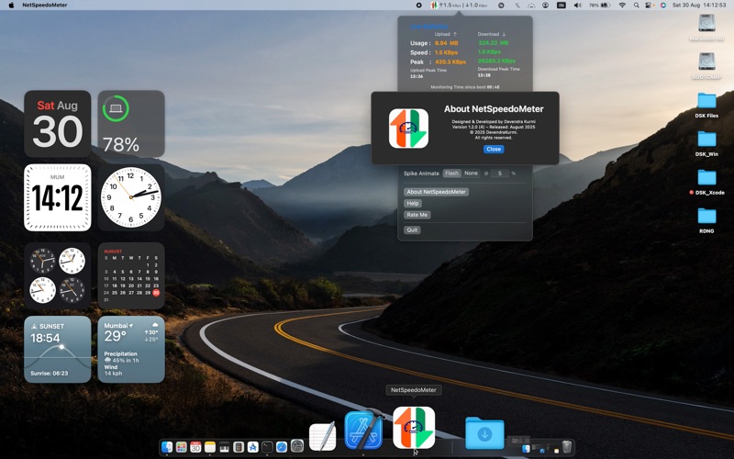Activate Siri from menu bar

click(662, 6)
